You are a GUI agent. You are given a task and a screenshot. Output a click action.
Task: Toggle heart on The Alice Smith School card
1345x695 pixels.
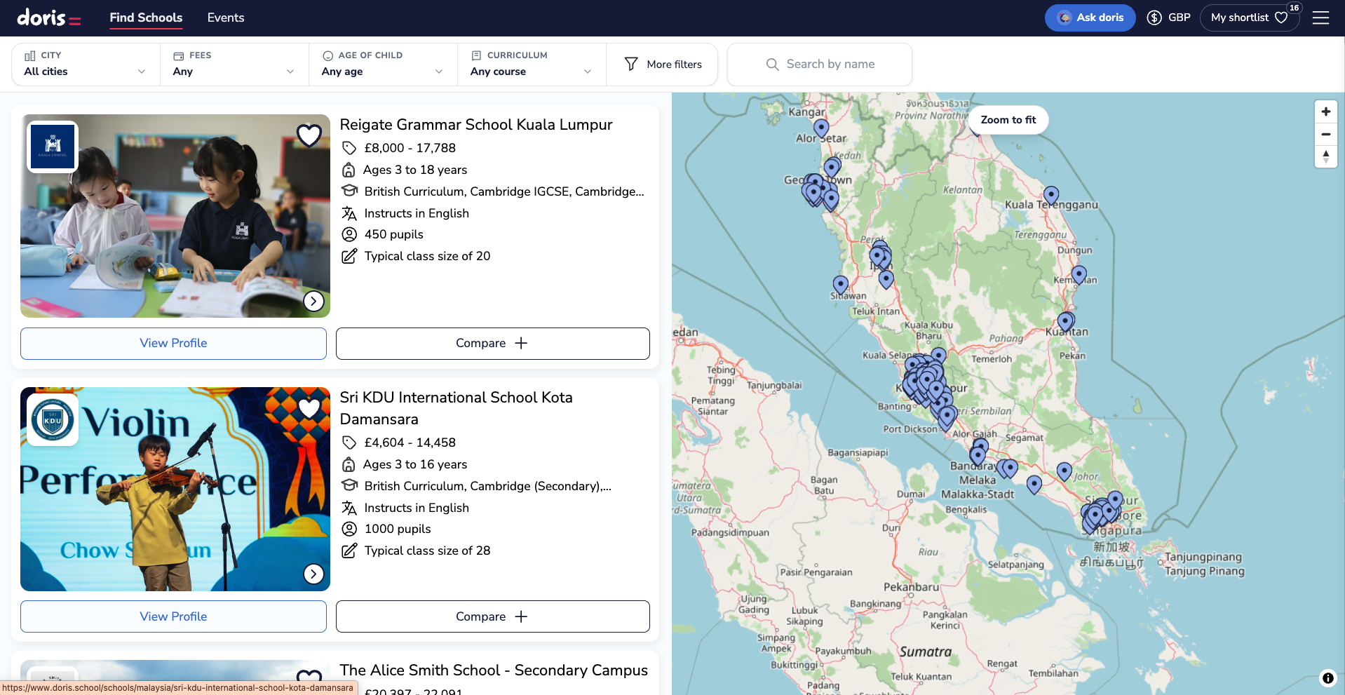pos(309,677)
